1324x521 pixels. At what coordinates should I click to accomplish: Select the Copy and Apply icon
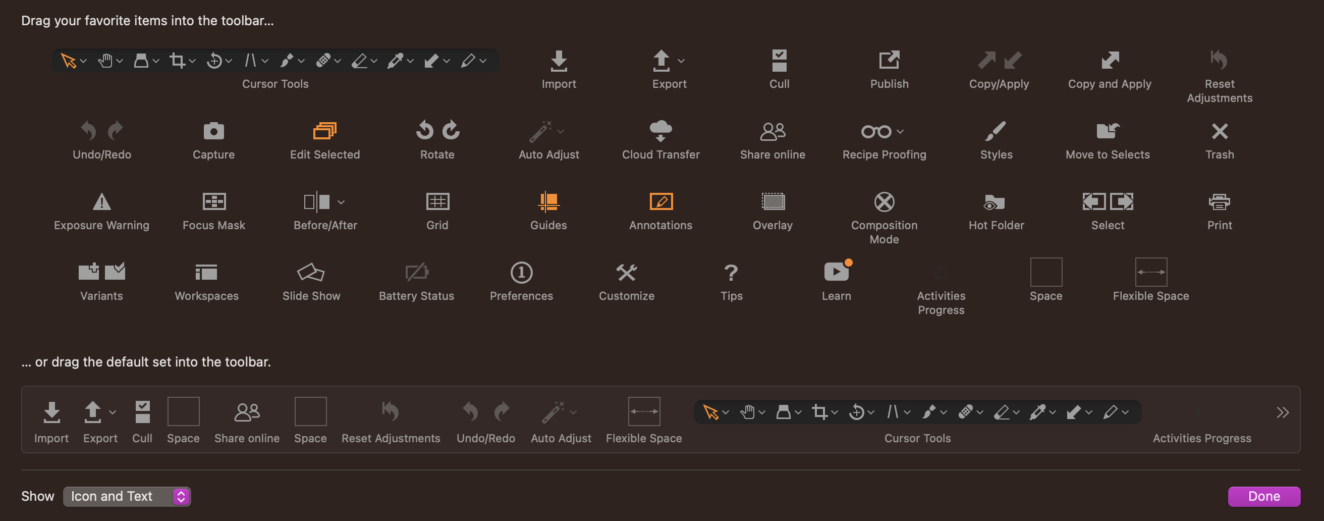(1110, 60)
